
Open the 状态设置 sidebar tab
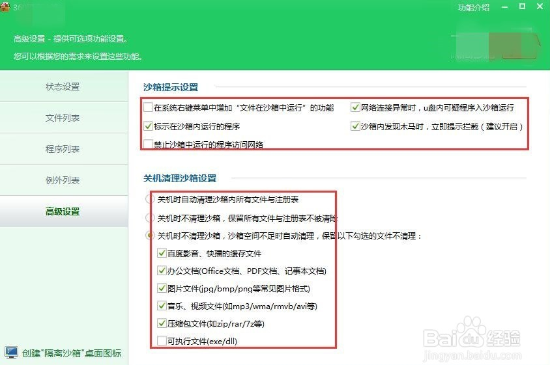coord(64,87)
